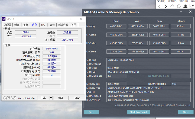
Task: Start Benchmark in AIDA64
Action: coord(139,112)
